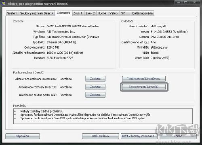Click DDI version 9 (nebo vyšší)
Viewport: 202px width, 145px height.
pos(160,58)
